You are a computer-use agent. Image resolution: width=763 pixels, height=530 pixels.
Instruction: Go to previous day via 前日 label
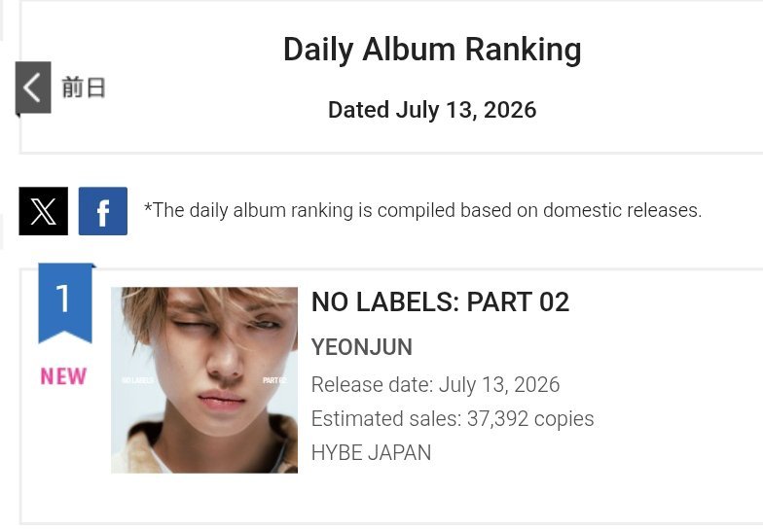(x=84, y=88)
